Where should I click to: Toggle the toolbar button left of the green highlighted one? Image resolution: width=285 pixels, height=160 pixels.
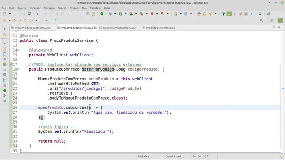[x=224, y=14]
